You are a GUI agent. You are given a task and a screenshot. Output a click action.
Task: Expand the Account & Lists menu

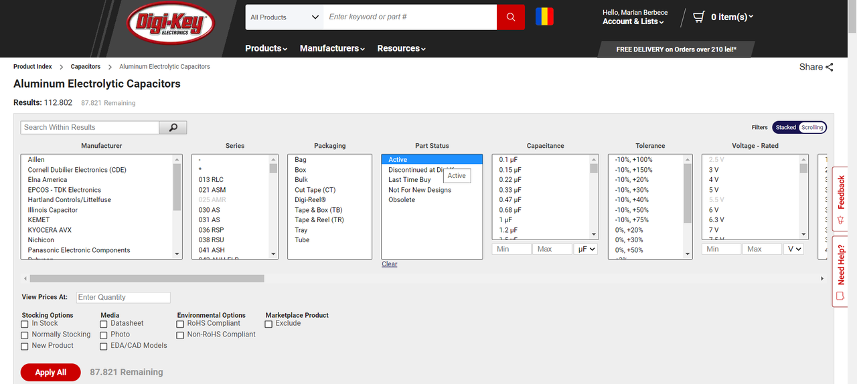[x=633, y=21]
